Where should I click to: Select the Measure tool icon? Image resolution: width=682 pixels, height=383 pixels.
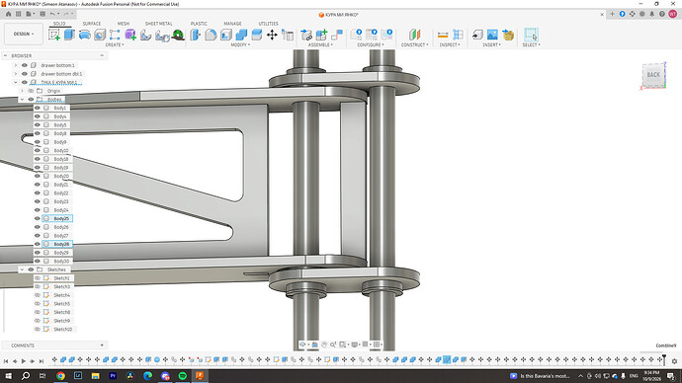[443, 35]
